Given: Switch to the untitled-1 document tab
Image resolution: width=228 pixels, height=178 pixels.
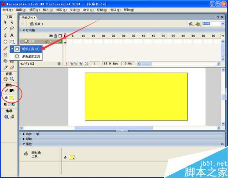Looking at the screenshot, I should click(28, 18).
